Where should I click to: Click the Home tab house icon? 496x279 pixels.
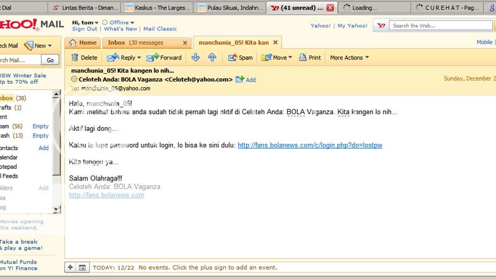[73, 43]
